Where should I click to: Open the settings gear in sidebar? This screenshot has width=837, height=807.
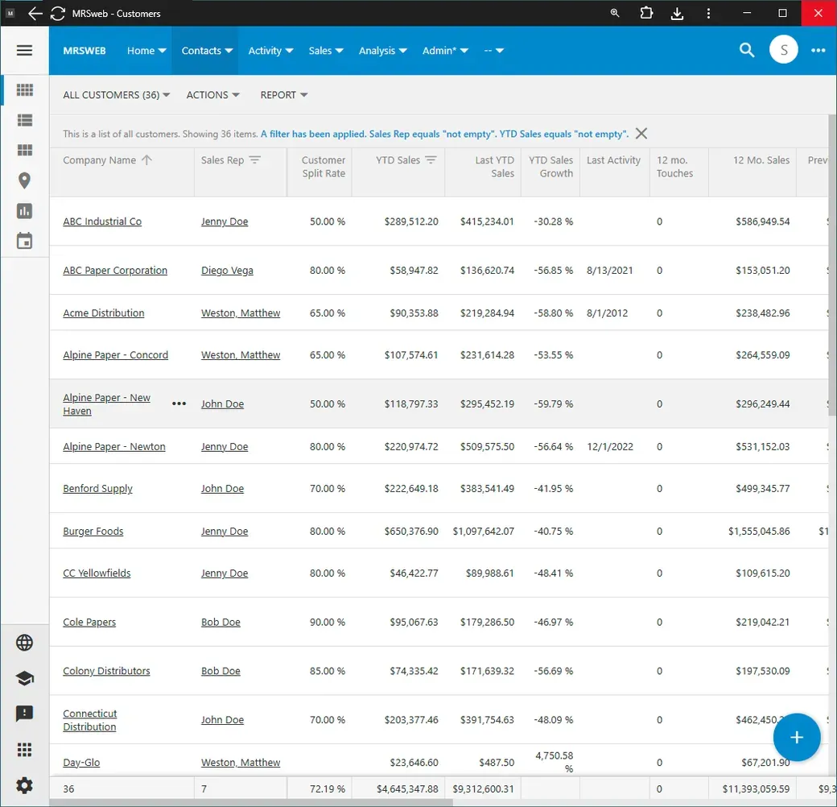[25, 785]
